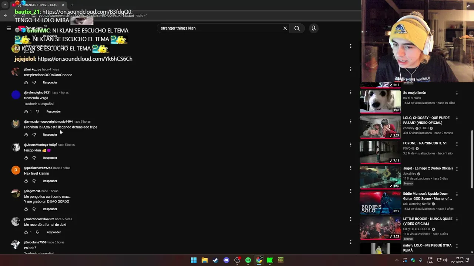Open more options for @mirko_rce comment
This screenshot has height=266, width=474.
[351, 69]
